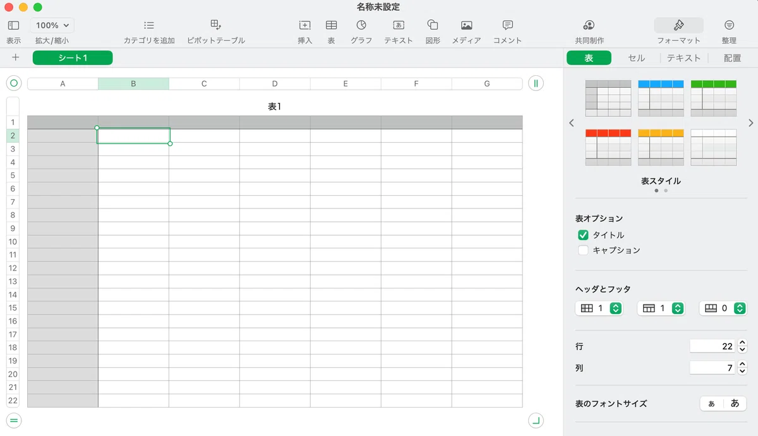Select column B header

click(x=133, y=83)
